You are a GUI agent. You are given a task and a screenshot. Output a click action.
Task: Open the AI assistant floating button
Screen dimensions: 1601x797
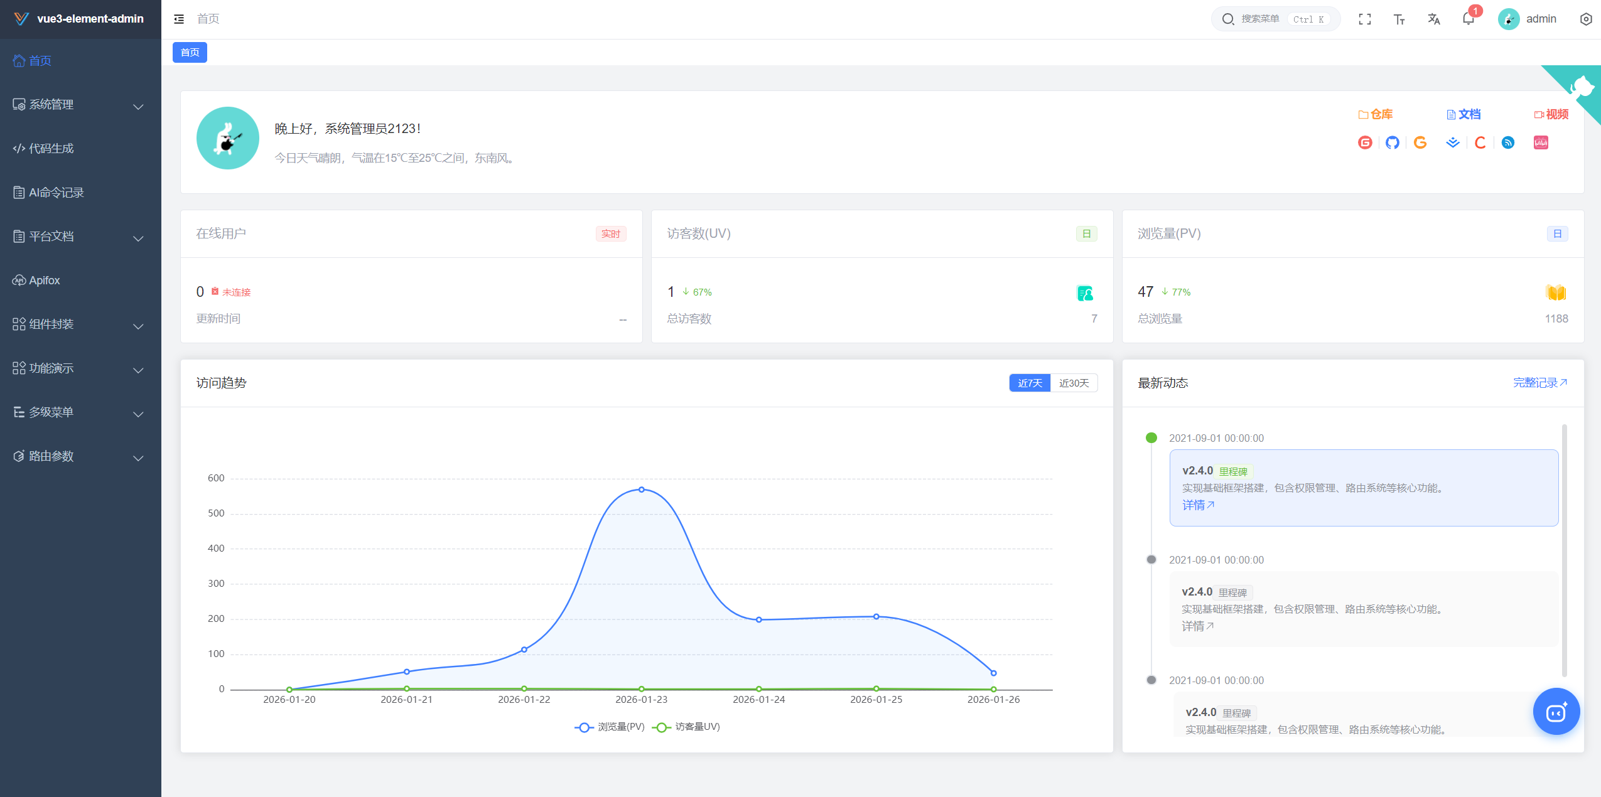point(1556,712)
